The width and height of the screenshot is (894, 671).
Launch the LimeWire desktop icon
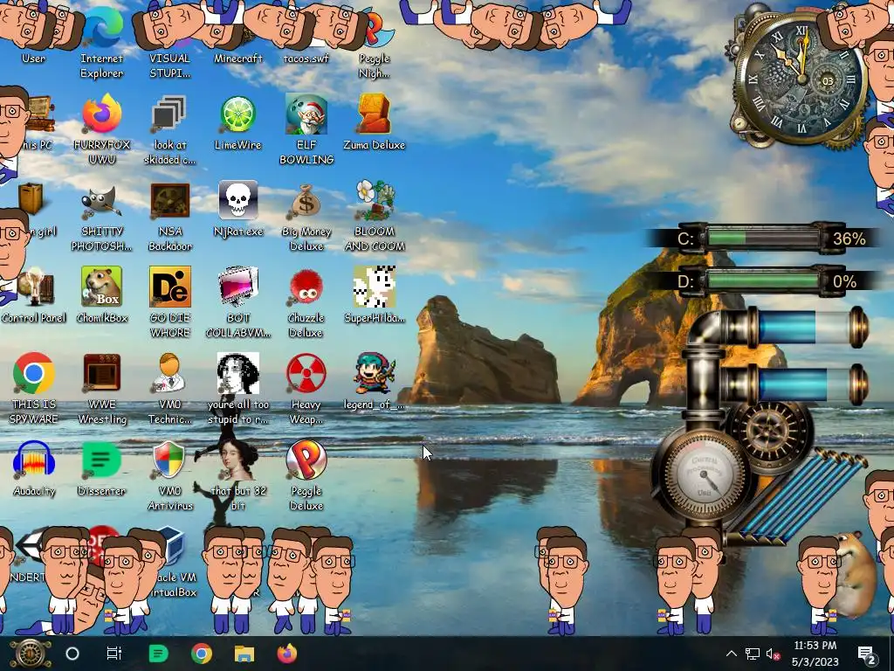(237, 114)
